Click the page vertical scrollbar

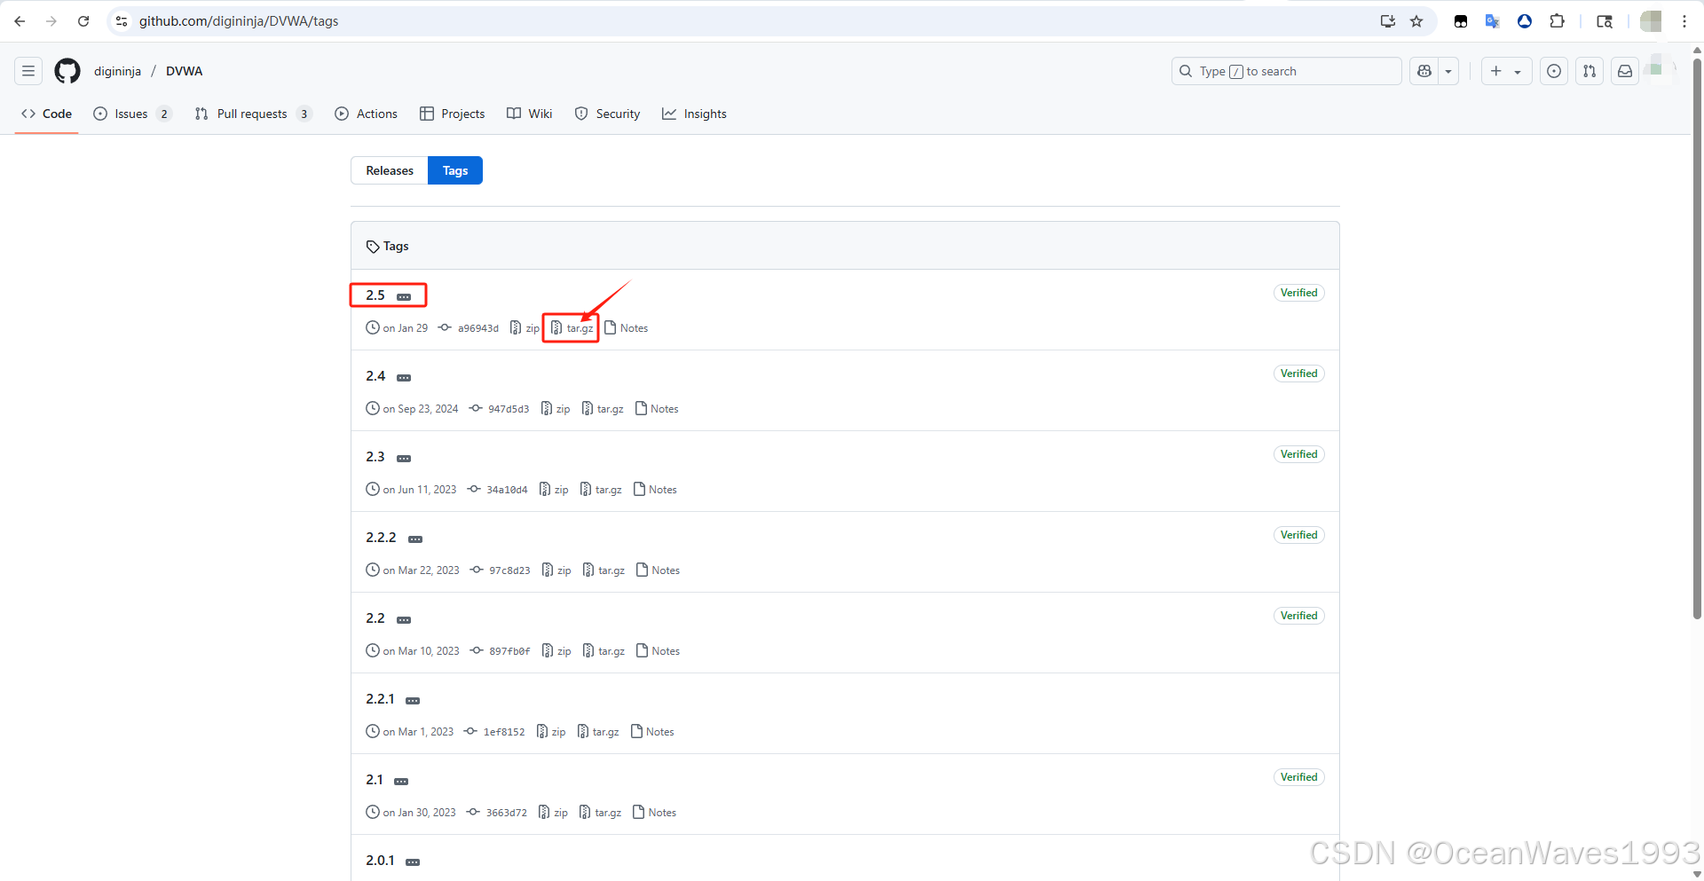1697,337
